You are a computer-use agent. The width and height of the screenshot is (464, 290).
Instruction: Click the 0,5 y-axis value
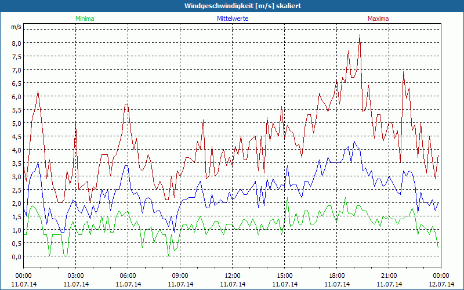17,243
